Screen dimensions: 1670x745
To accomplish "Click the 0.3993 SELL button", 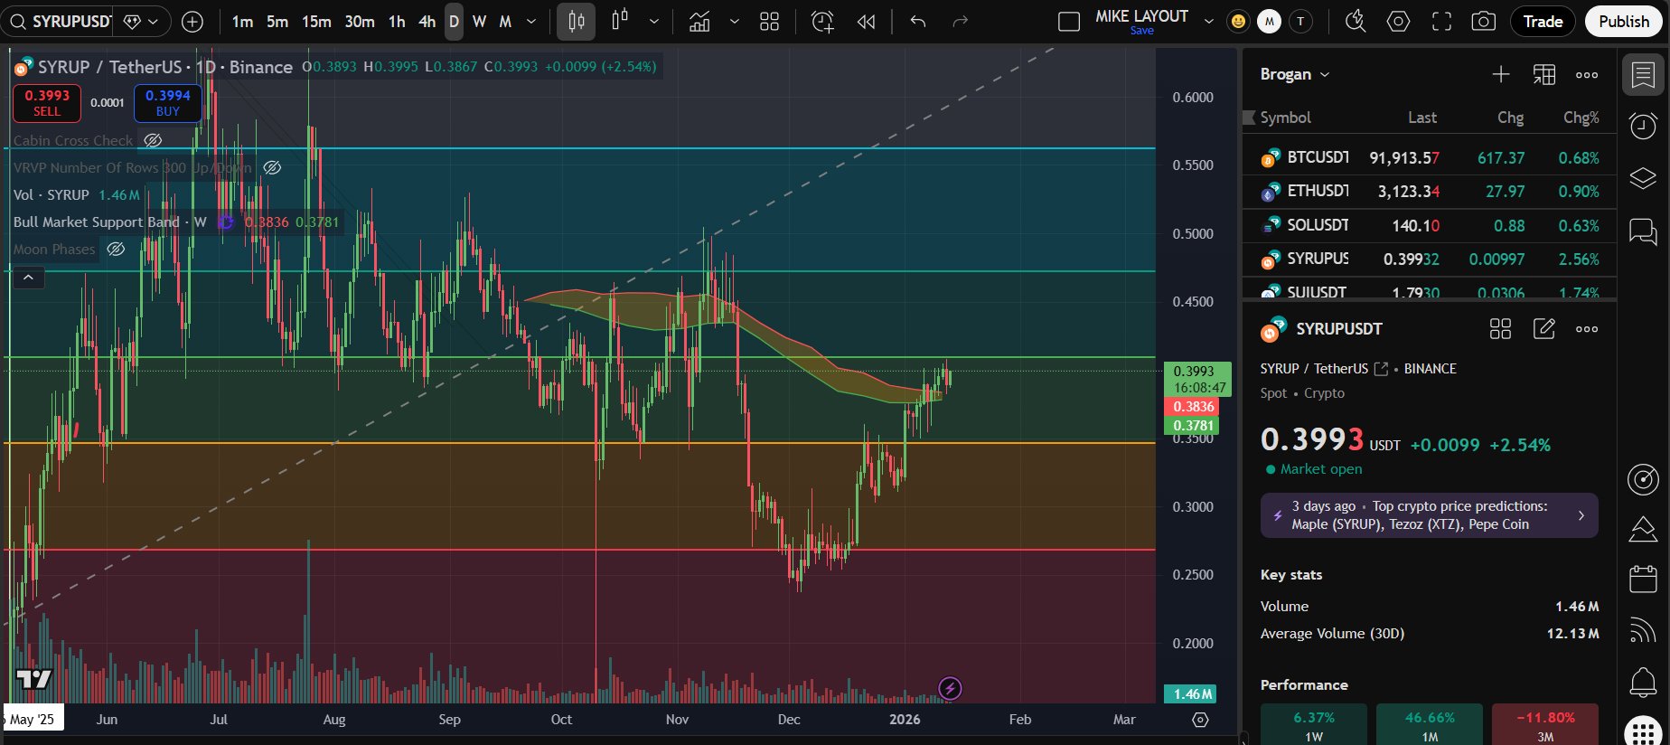I will point(47,103).
